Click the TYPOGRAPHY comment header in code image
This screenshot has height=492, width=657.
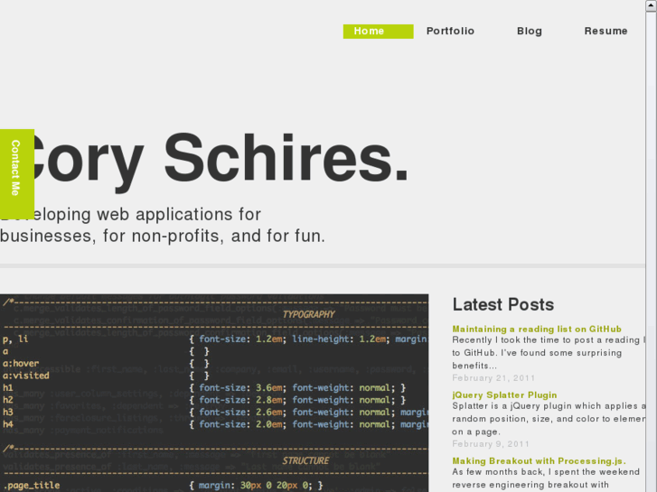coord(308,315)
